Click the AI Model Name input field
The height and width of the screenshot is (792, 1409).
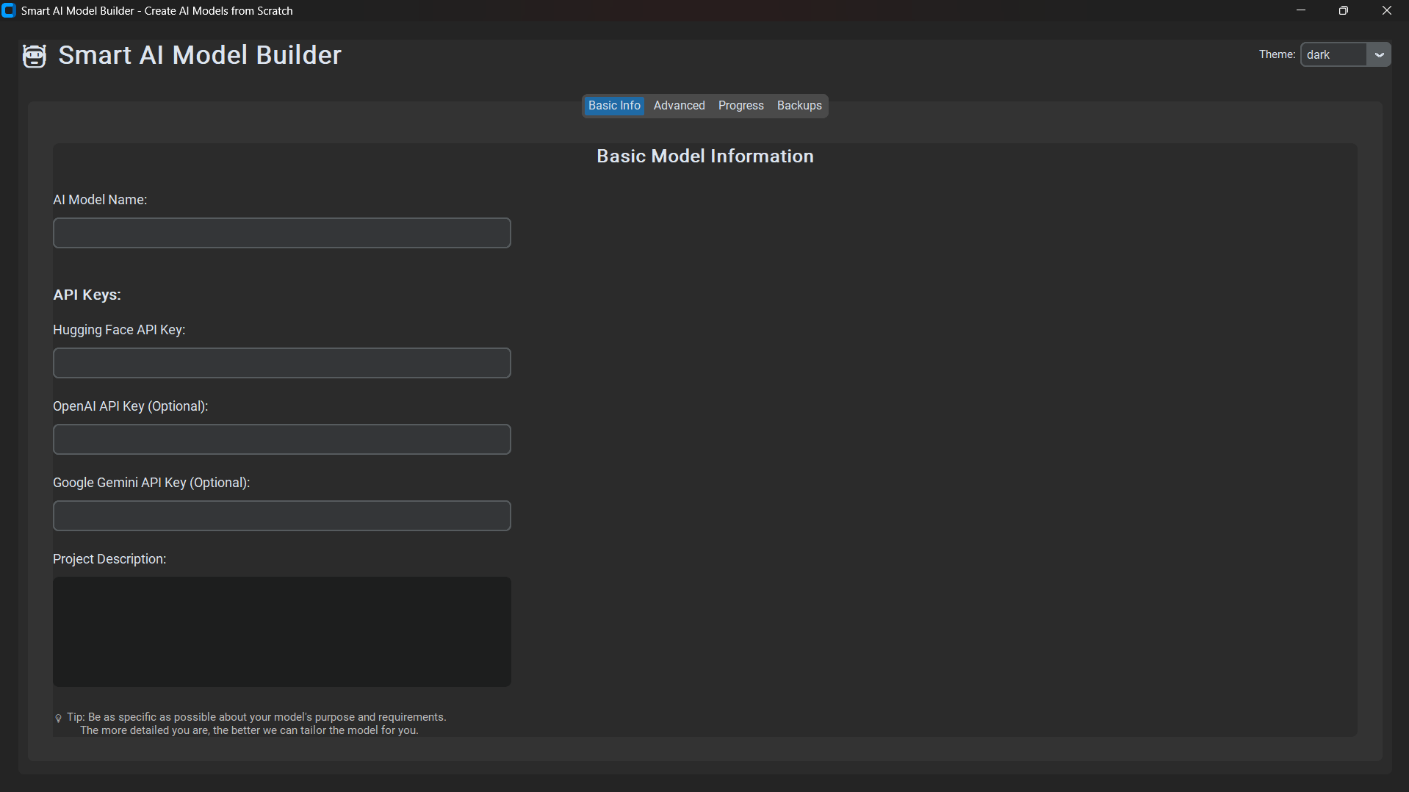tap(281, 233)
